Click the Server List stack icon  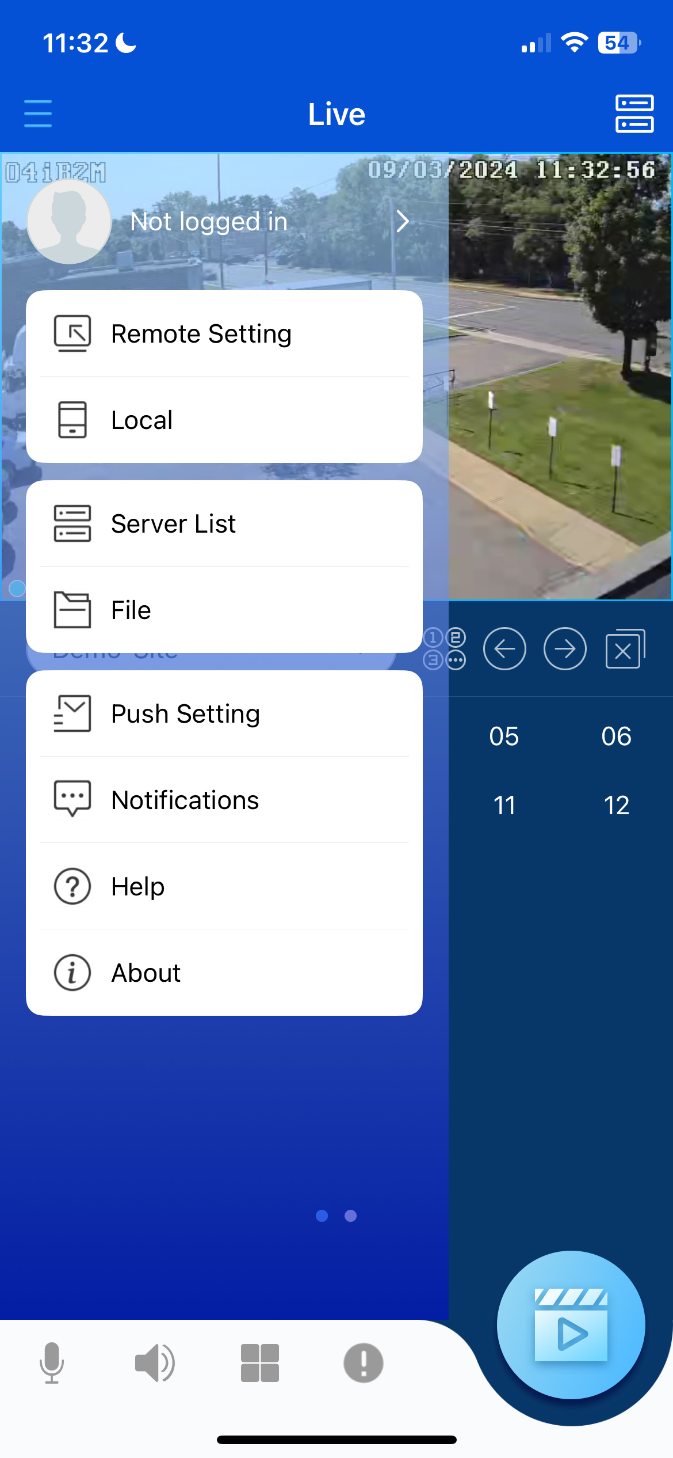coord(72,523)
